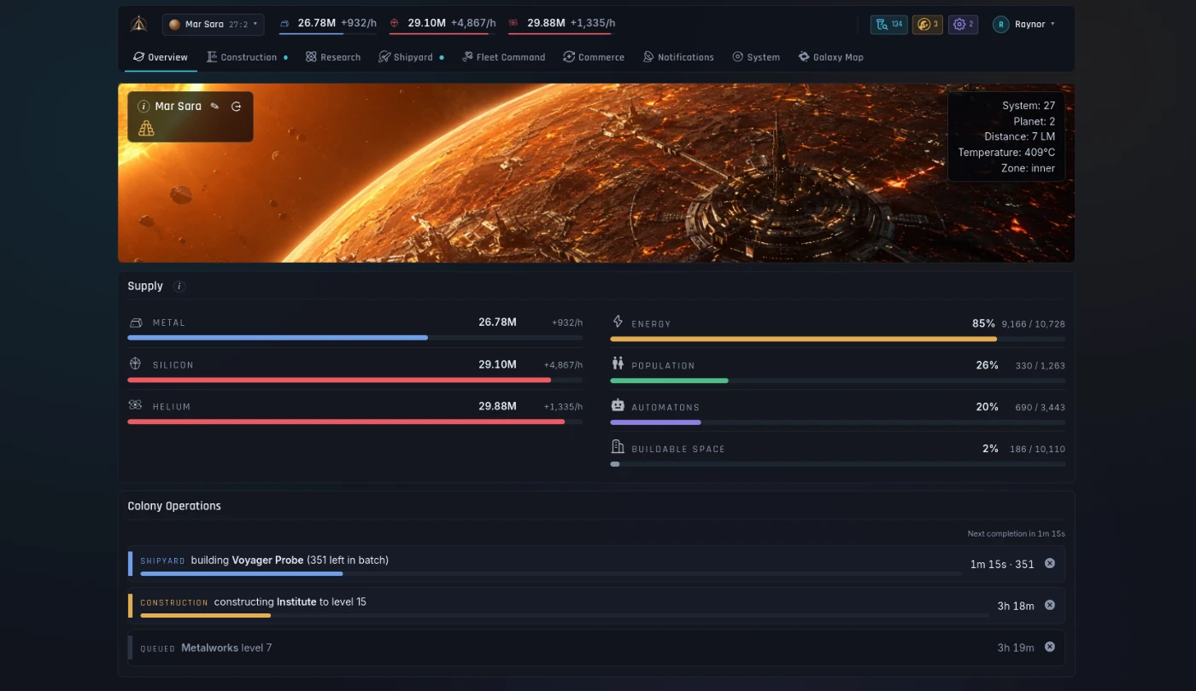This screenshot has height=691, width=1196.
Task: Click the Population people icon
Action: tap(618, 364)
